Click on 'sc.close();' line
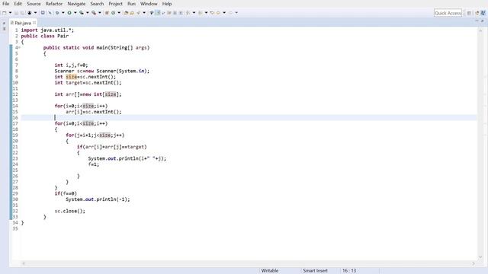This screenshot has width=488, height=274. pos(69,211)
